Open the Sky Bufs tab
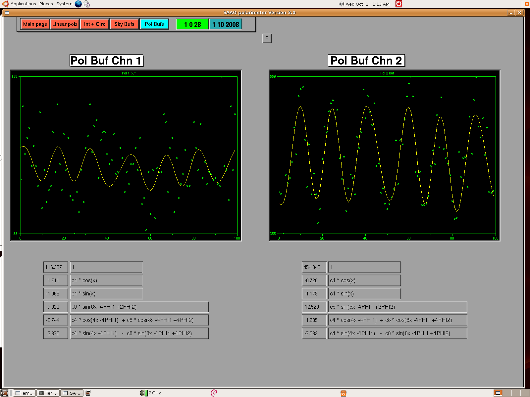Image resolution: width=530 pixels, height=397 pixels. [125, 24]
